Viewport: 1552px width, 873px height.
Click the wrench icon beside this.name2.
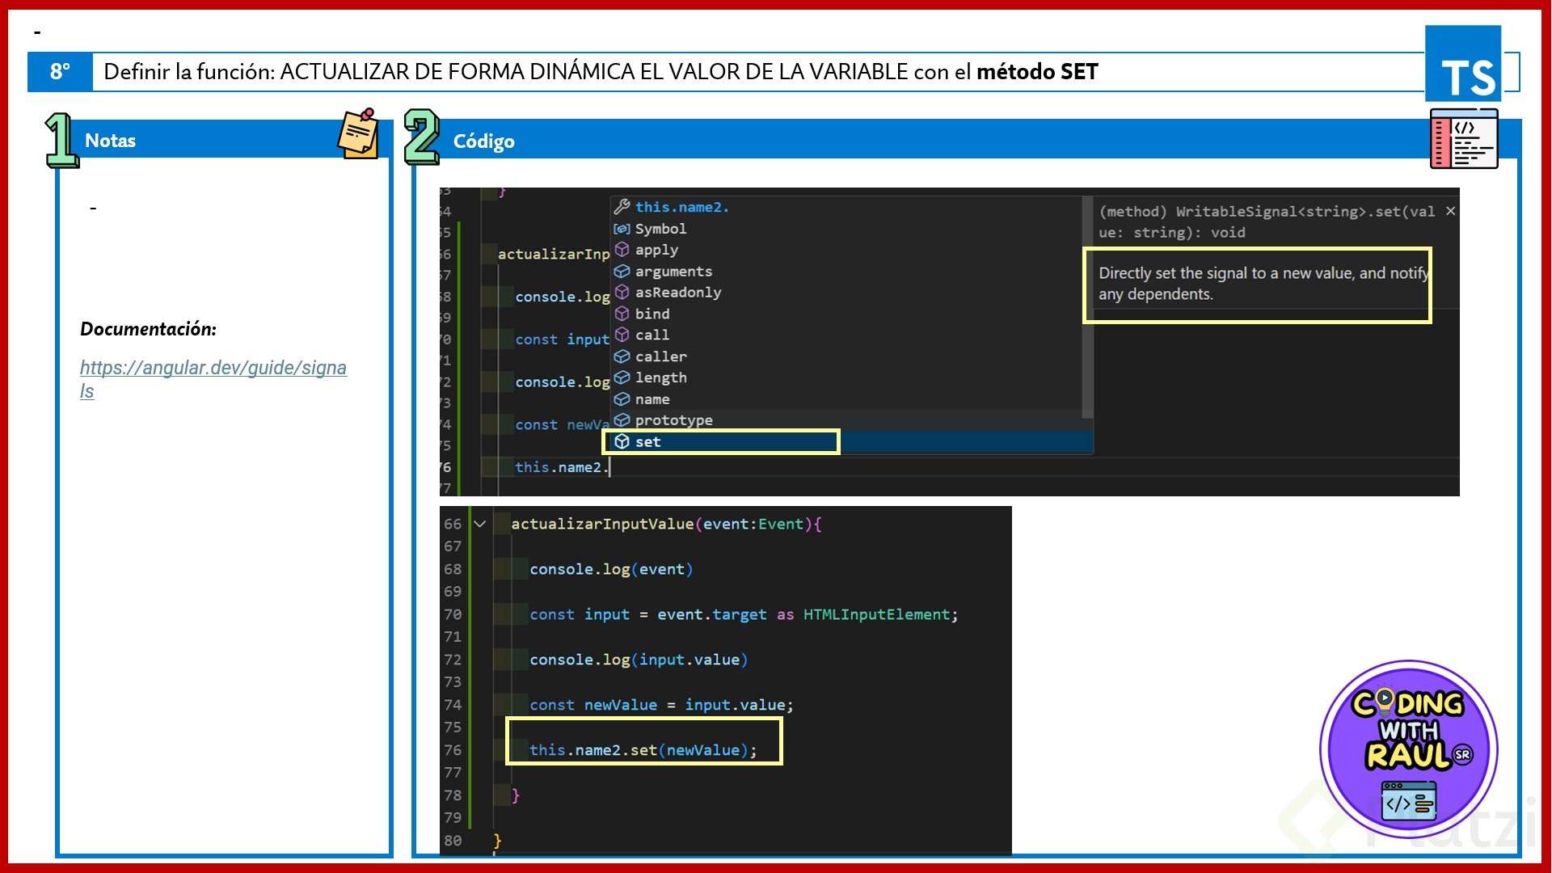coord(622,207)
